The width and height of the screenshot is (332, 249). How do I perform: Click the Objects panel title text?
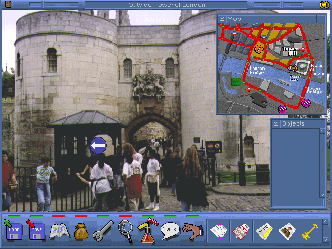click(293, 123)
